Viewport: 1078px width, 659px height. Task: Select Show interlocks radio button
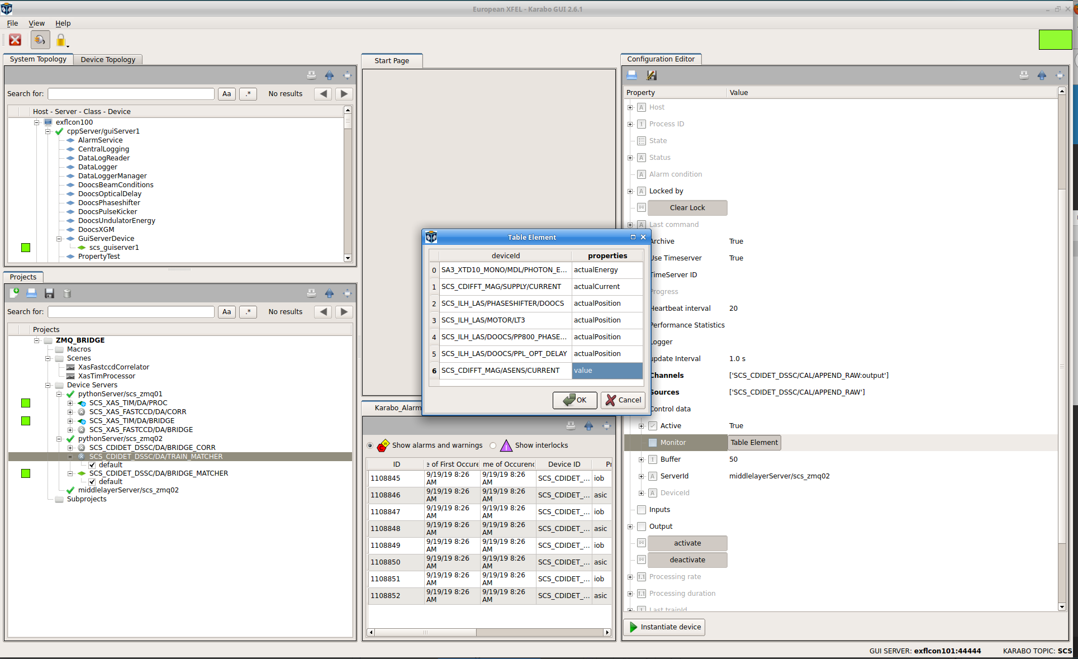493,445
